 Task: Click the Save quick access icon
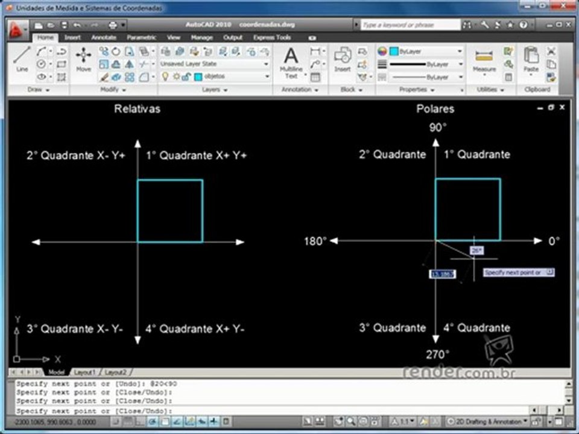[65, 25]
